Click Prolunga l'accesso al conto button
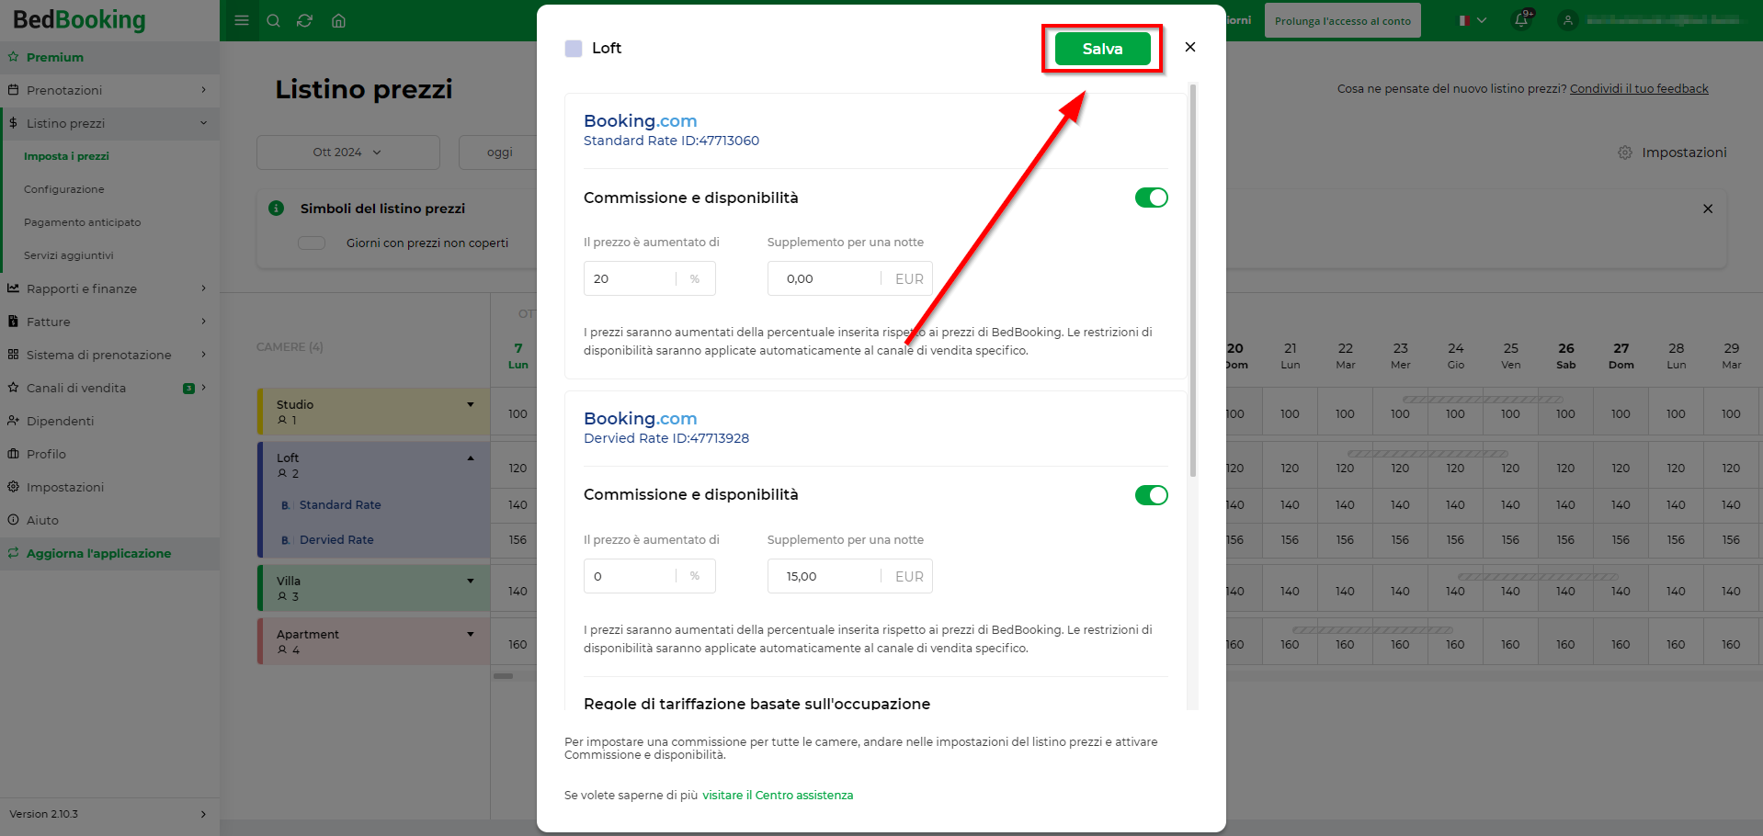 [1342, 20]
